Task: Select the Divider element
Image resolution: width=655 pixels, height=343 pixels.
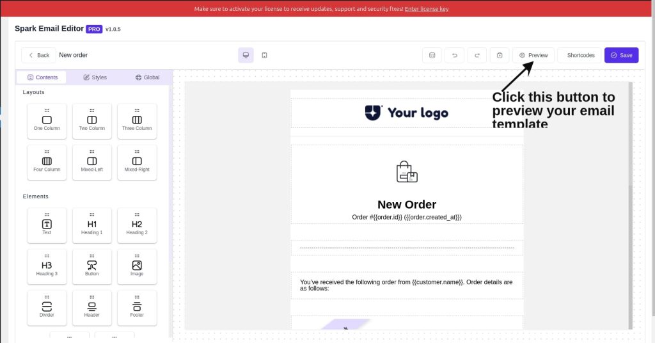Action: [47, 308]
